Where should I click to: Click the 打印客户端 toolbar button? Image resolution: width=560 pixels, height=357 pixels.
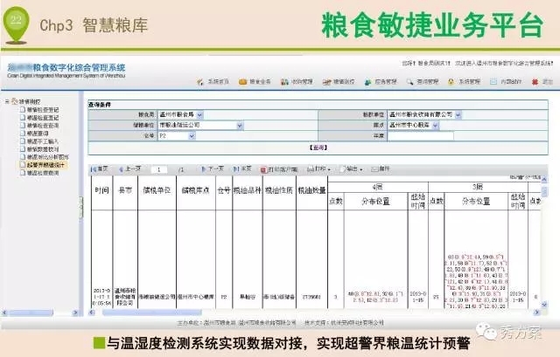click(279, 169)
